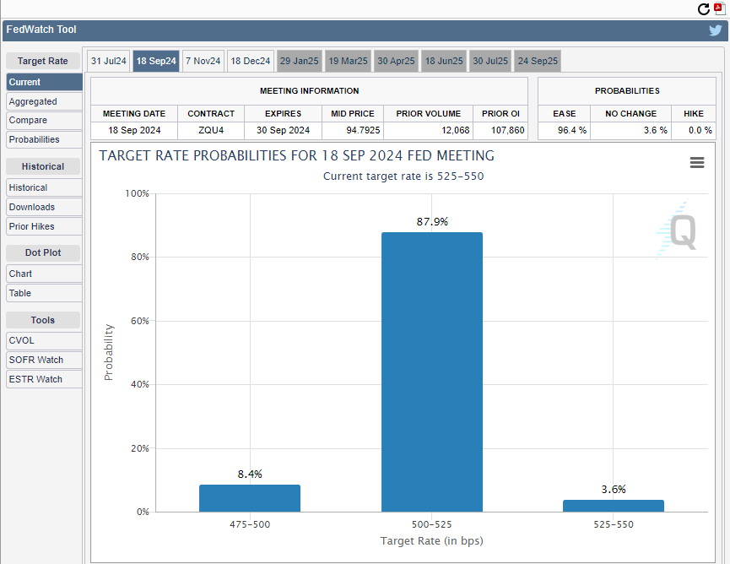The height and width of the screenshot is (564, 730).
Task: Switch to the 7 Nov24 meeting tab
Action: tap(203, 61)
